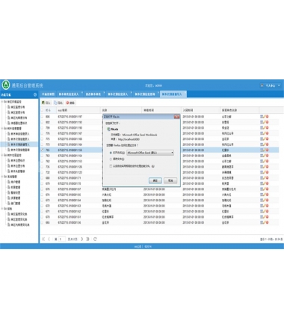Select the 'Open with' radio button in dialog
This screenshot has height=330, width=284.
pos(111,153)
